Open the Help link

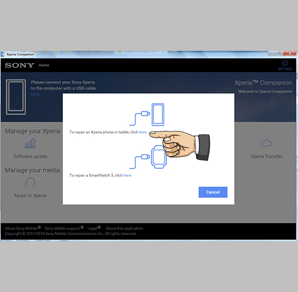click(35, 94)
